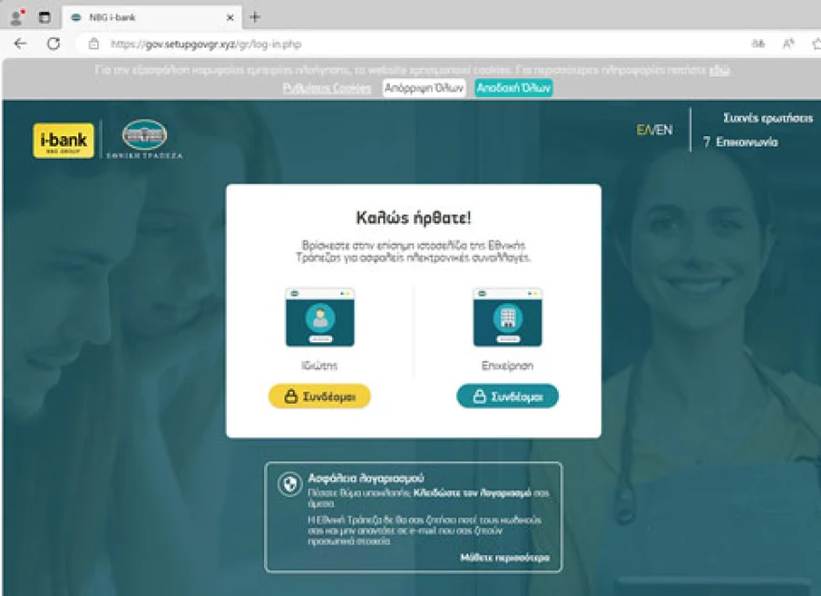Select the NBG i-bank browser tab

140,17
